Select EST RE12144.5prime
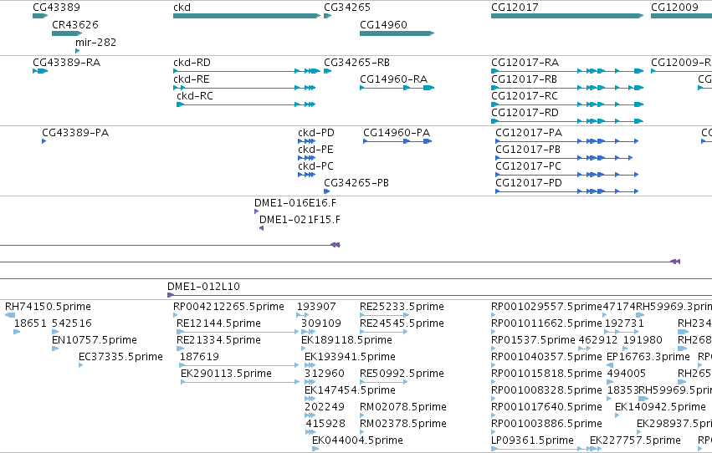 point(238,332)
